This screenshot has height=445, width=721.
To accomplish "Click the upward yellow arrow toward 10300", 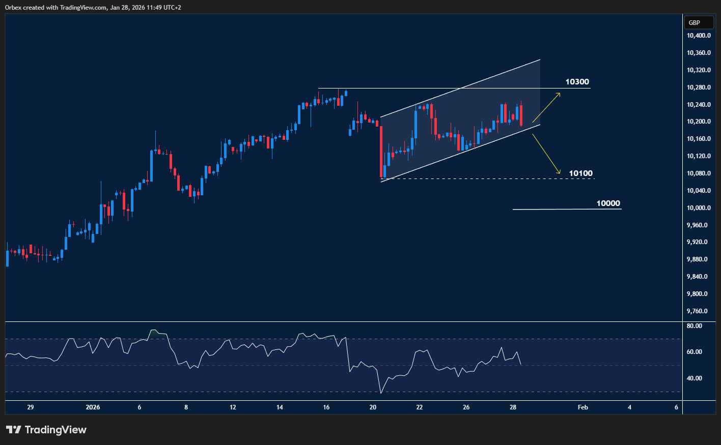I will [546, 108].
